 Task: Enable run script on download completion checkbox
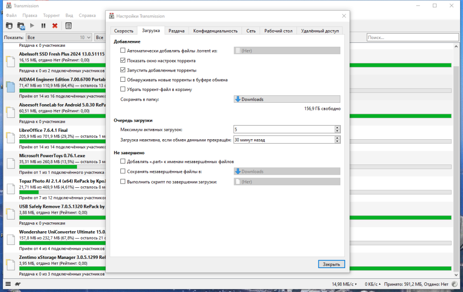pos(123,182)
